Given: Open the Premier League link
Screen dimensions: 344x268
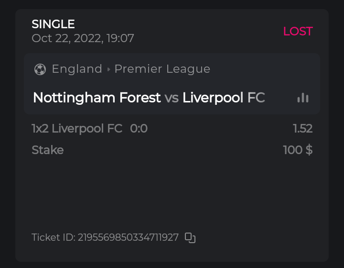Looking at the screenshot, I should [x=162, y=69].
